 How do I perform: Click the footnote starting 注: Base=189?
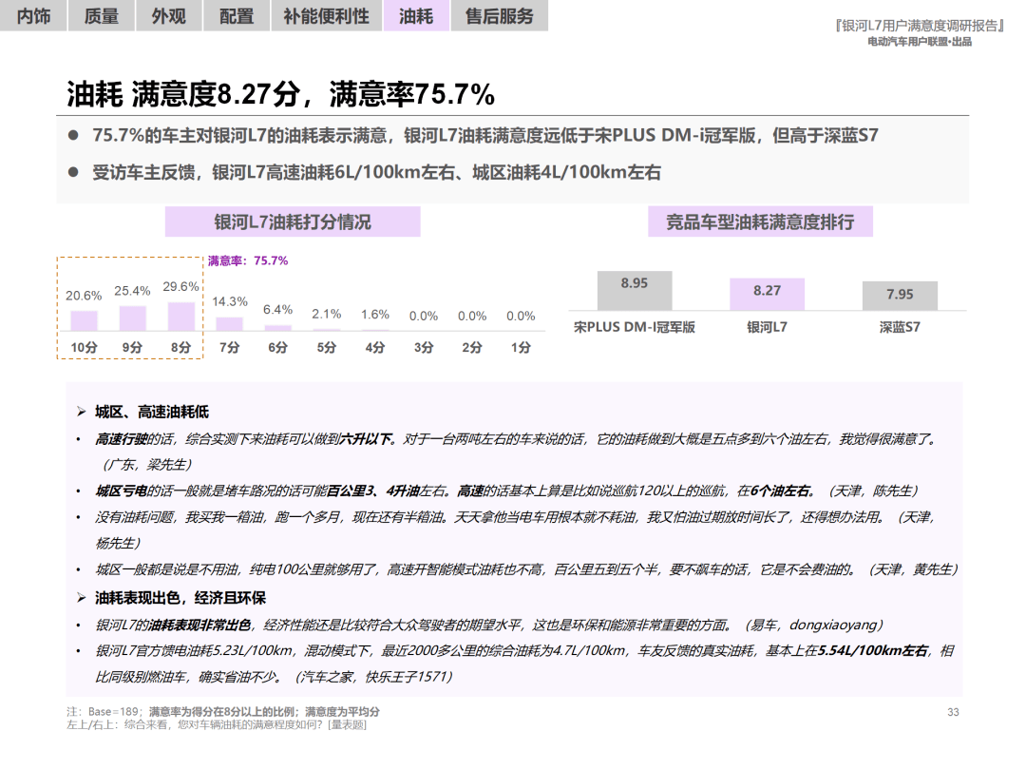(x=223, y=712)
